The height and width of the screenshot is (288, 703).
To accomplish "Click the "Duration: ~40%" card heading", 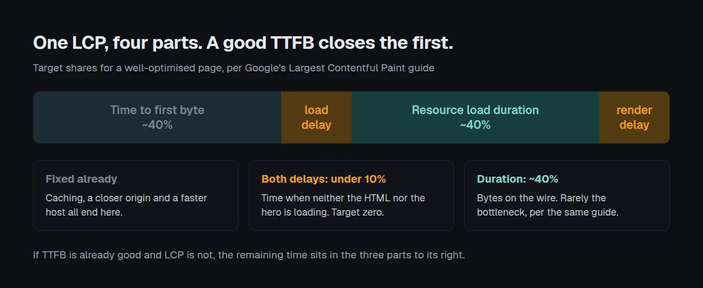I will [x=517, y=179].
